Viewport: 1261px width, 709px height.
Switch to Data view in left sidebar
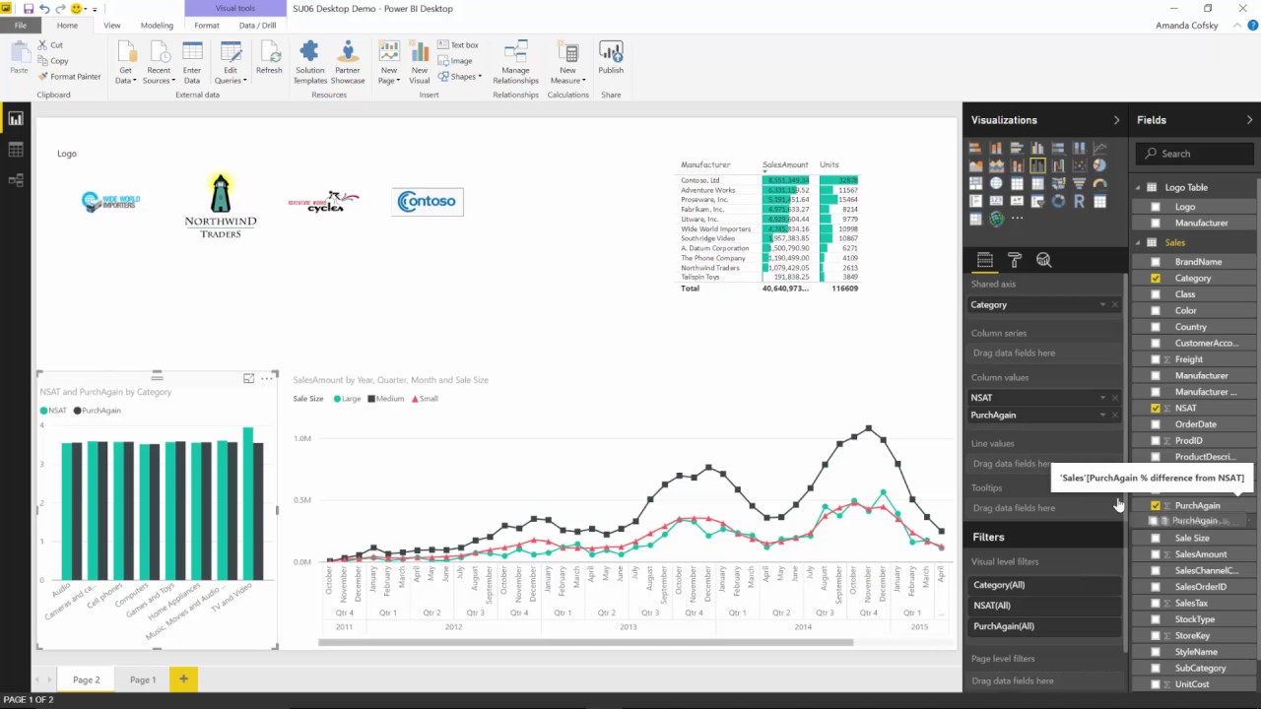[x=16, y=150]
